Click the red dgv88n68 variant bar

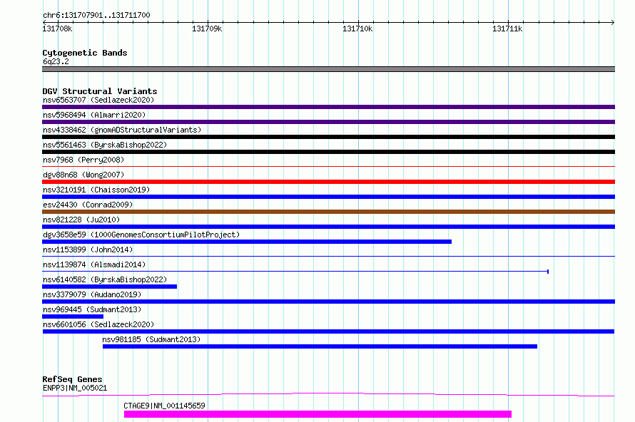(x=328, y=182)
